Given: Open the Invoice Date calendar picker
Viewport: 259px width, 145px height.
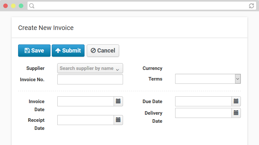Looking at the screenshot, I should point(118,101).
